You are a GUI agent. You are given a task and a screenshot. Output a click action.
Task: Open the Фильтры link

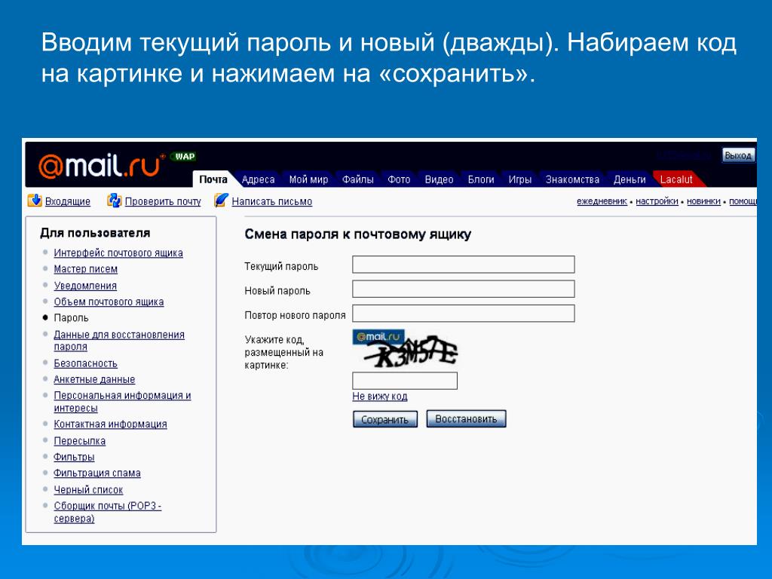point(74,457)
